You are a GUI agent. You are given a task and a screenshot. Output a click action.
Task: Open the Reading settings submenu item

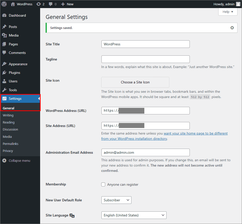click(8, 122)
